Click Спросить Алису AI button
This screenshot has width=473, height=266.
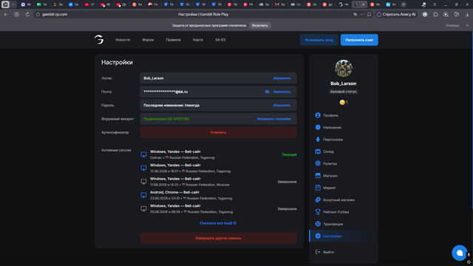[x=396, y=14]
